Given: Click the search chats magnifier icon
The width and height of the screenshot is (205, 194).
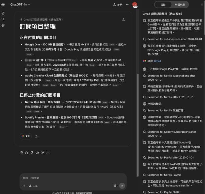Looking at the screenshot, I should coord(3,19).
